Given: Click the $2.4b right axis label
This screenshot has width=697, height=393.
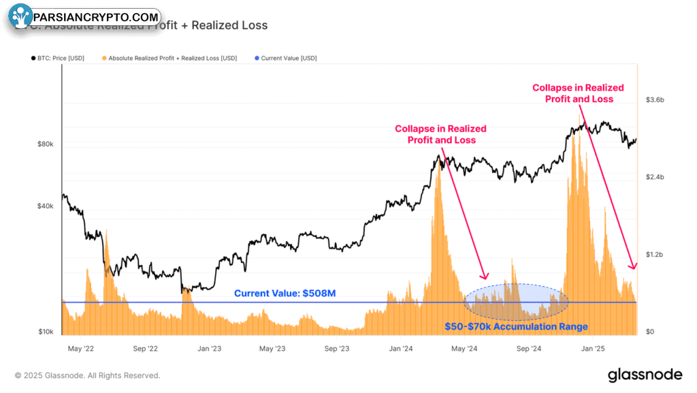Looking at the screenshot, I should pyautogui.click(x=655, y=177).
